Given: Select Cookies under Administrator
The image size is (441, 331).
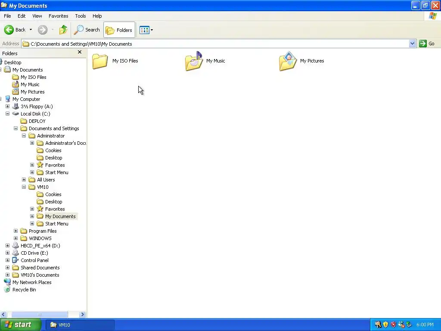Looking at the screenshot, I should 53,150.
